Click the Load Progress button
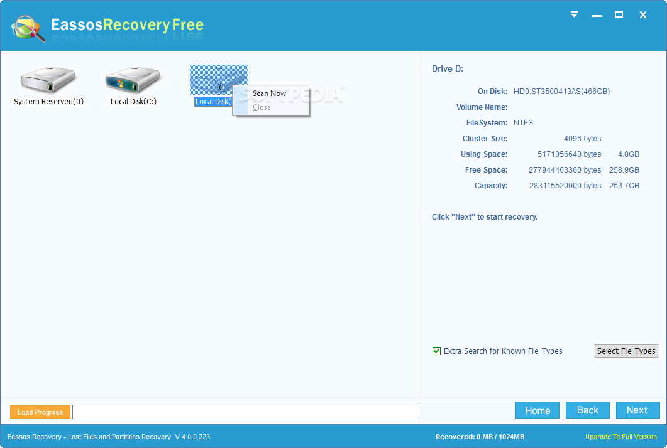Screen dimensions: 667x448 (x=40, y=412)
